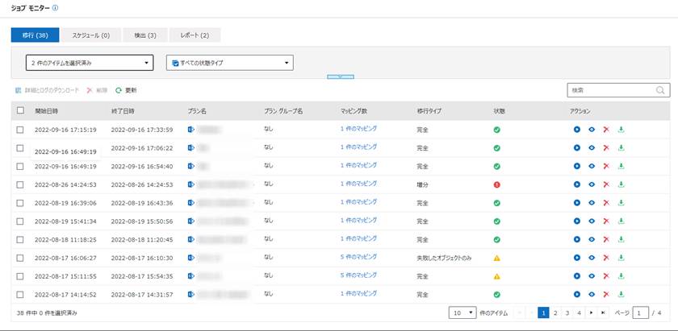
Task: Run the job ended 2022-09-16 17:06:22
Action: (x=577, y=147)
